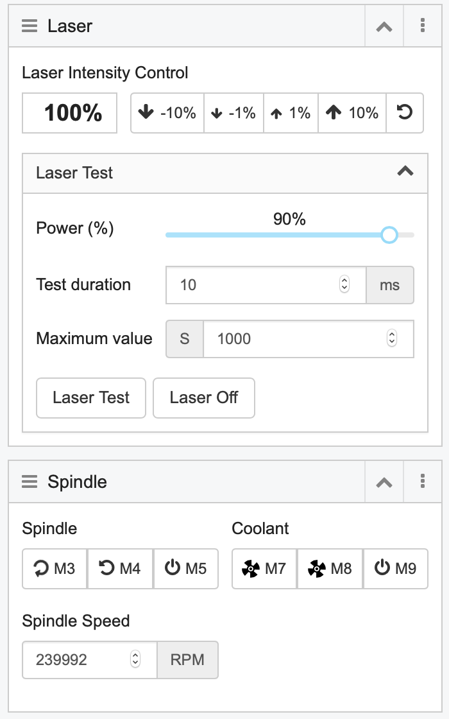Reset laser intensity with the undo icon
Screen dimensions: 449x719
tap(405, 113)
